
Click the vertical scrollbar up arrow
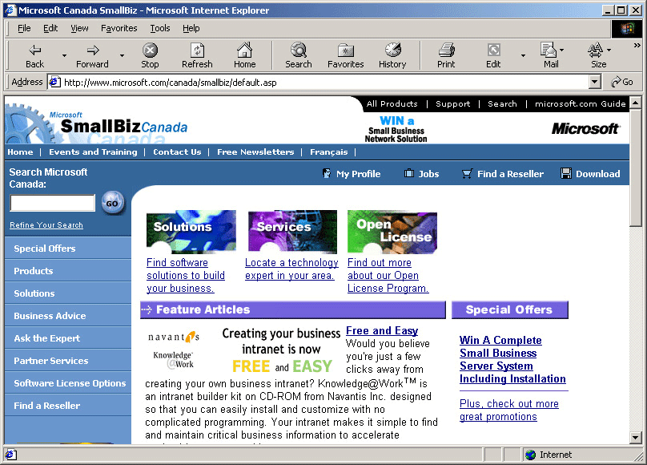click(636, 103)
